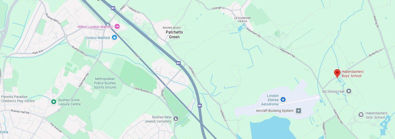
Task: Click the London Elstree Aerodrome airplane icon
Action: pyautogui.click(x=283, y=100)
